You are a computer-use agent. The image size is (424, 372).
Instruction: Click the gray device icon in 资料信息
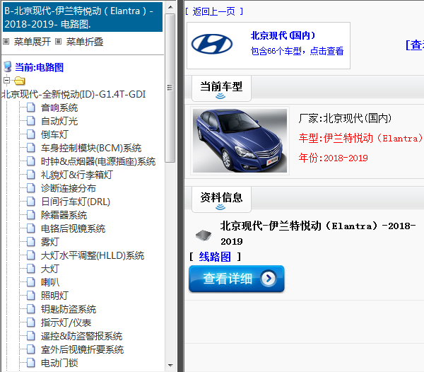[204, 236]
